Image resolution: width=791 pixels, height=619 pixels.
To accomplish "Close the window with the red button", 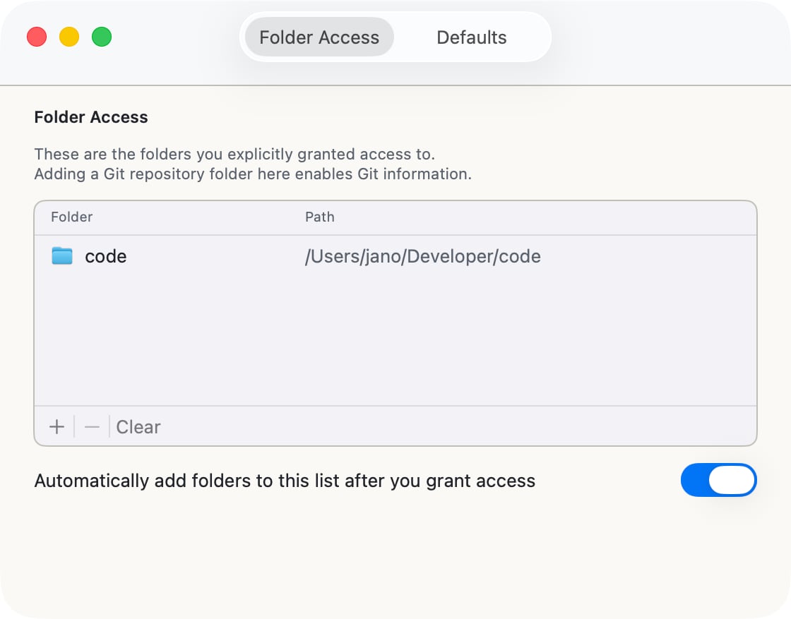I will pos(37,37).
